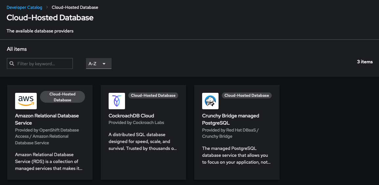Screen dimensions: 379x185
Task: Click the CockroachDB logo icon
Action: [x=117, y=101]
